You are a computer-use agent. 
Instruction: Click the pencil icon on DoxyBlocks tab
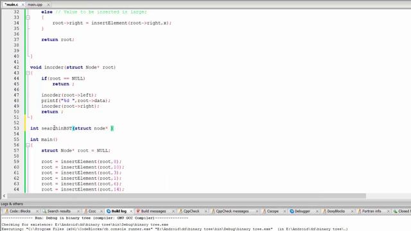coord(324,211)
